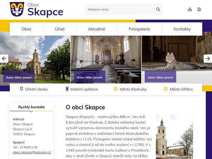Open the church interior carousel photo

pos(106,60)
